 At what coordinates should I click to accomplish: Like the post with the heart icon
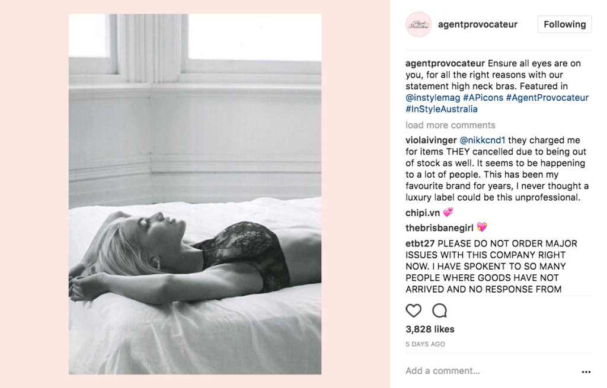click(413, 310)
